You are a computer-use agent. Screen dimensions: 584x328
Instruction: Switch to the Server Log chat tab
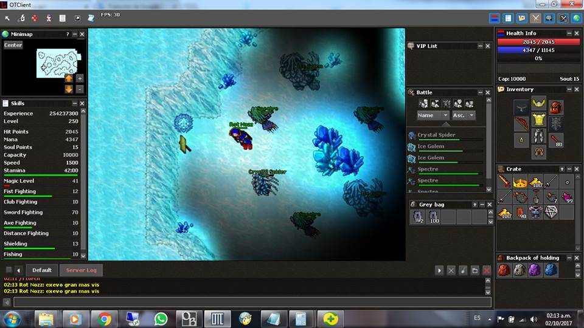pyautogui.click(x=81, y=270)
